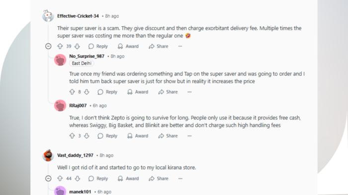Open more options on Effective-Cricket-34's comment

tap(180, 46)
